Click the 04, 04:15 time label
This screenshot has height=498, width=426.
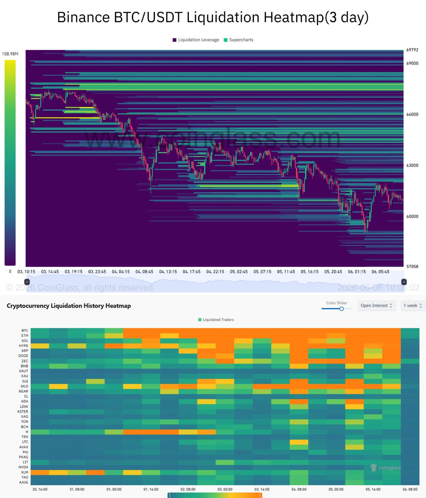pyautogui.click(x=121, y=272)
